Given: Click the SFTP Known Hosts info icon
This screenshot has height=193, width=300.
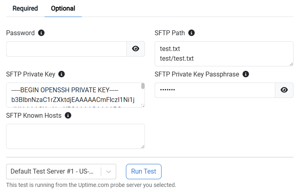Looking at the screenshot, I should point(68,116).
